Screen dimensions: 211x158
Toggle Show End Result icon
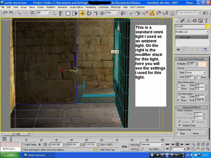point(185,50)
